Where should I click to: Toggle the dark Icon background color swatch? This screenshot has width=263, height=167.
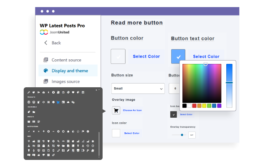tap(174, 114)
